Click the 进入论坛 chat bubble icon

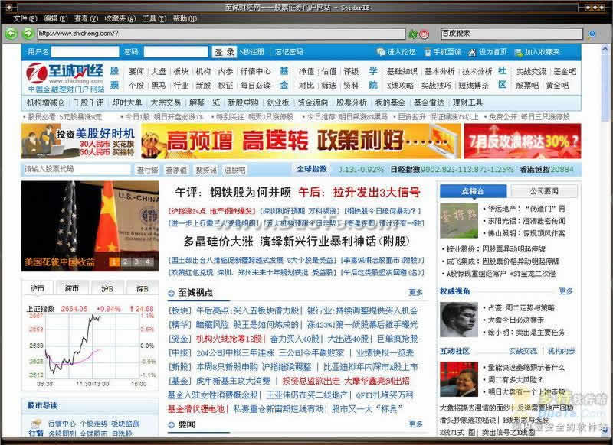(x=381, y=52)
